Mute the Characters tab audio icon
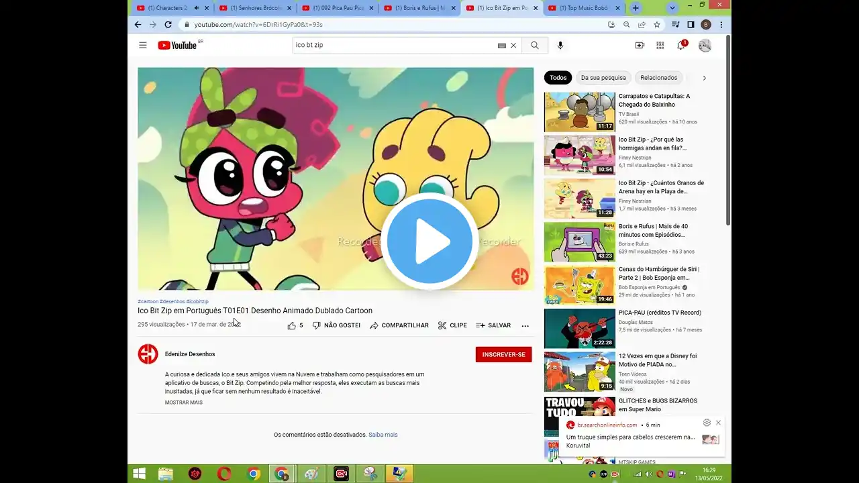 [197, 8]
